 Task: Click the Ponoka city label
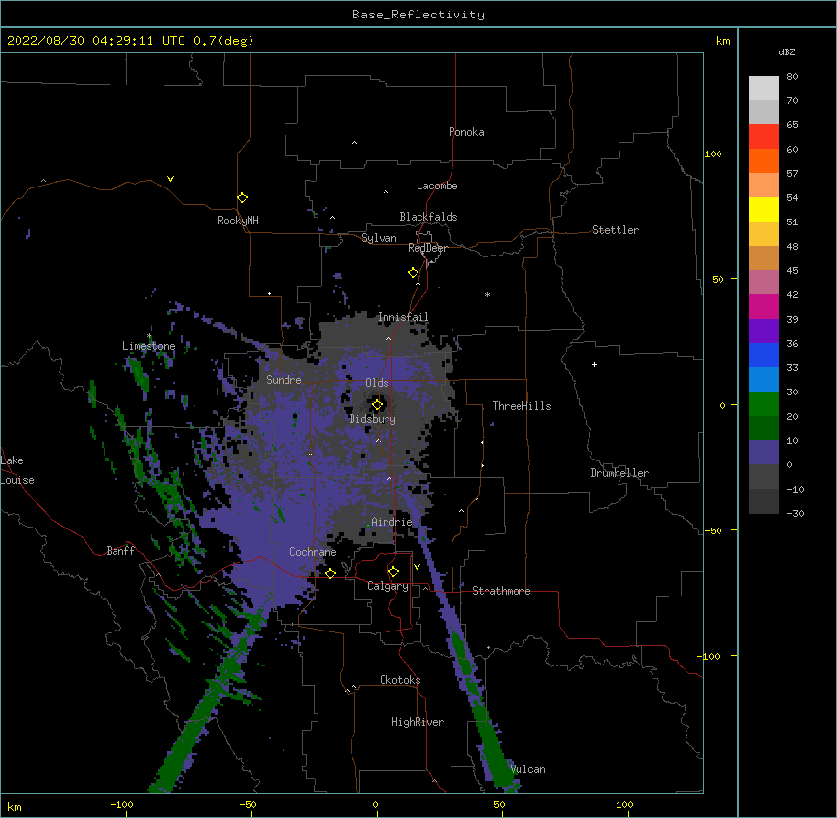coord(466,132)
